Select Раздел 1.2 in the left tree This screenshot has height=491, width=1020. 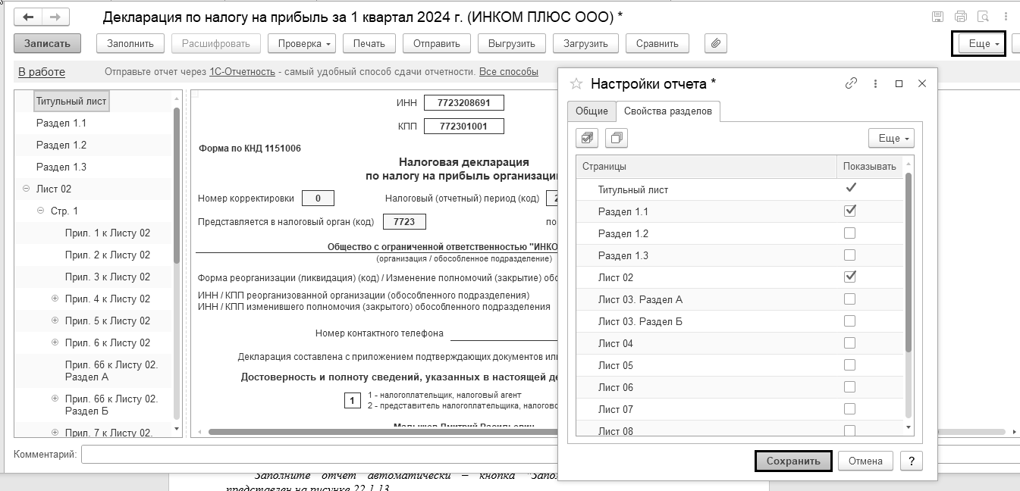[61, 145]
